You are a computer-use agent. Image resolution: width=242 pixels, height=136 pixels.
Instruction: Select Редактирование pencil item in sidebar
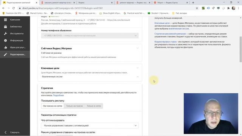tap(15, 54)
